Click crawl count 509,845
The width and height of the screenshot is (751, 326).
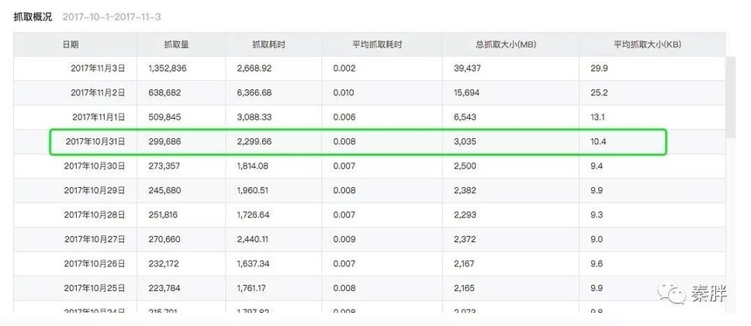(x=165, y=117)
